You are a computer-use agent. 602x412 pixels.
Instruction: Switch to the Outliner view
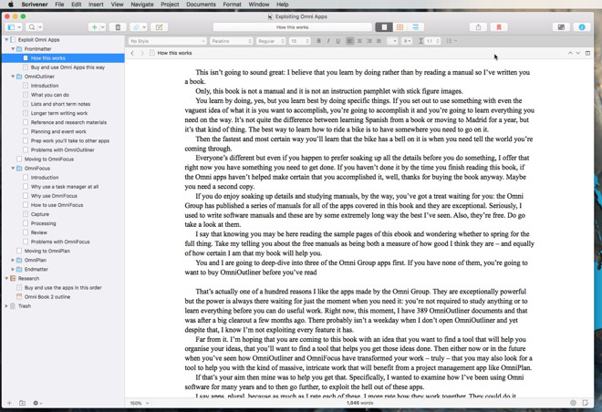point(415,26)
